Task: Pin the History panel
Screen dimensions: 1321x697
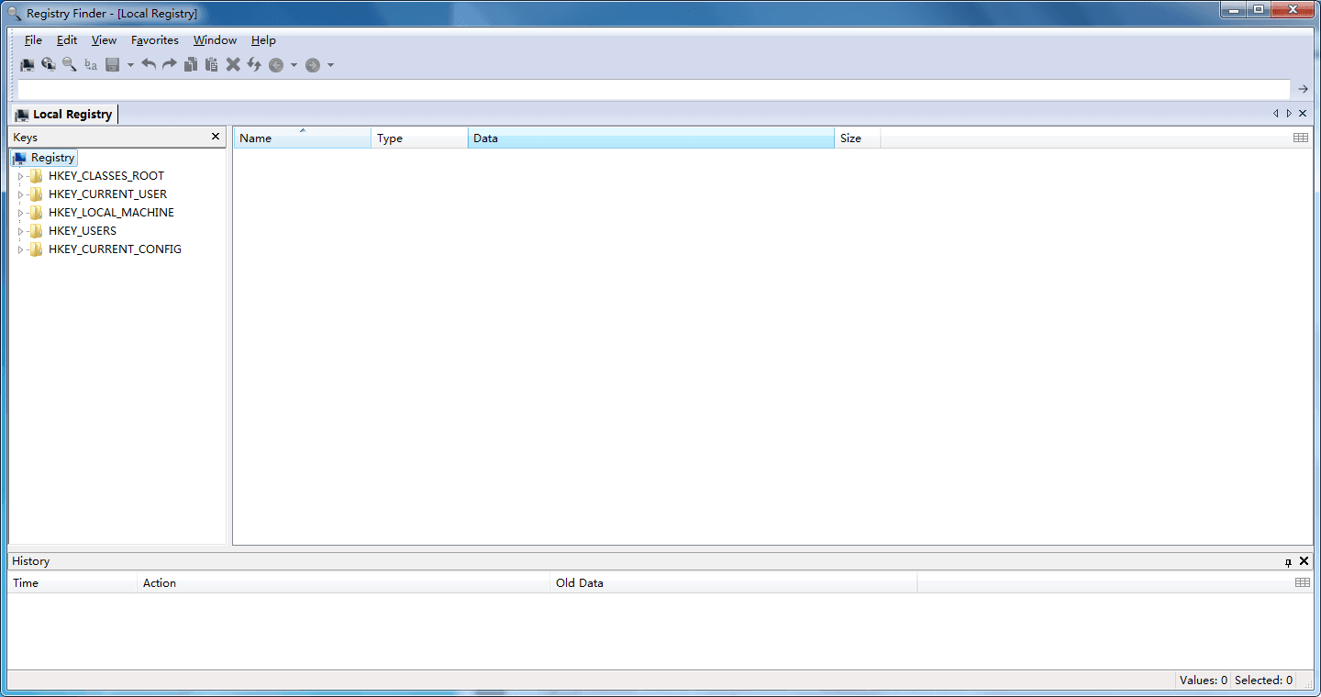Action: tap(1289, 561)
